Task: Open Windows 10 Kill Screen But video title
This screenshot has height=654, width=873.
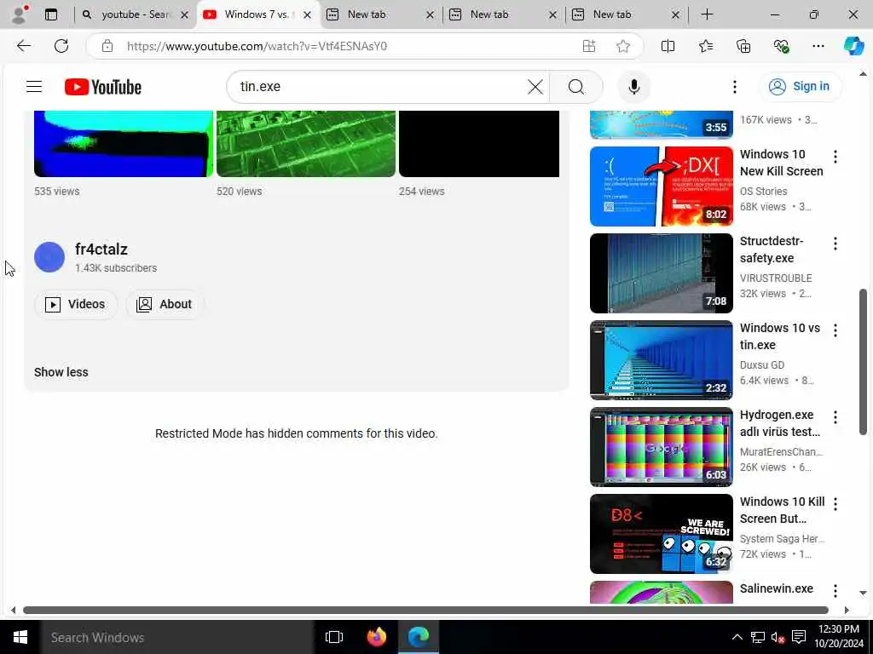Action: coord(783,510)
